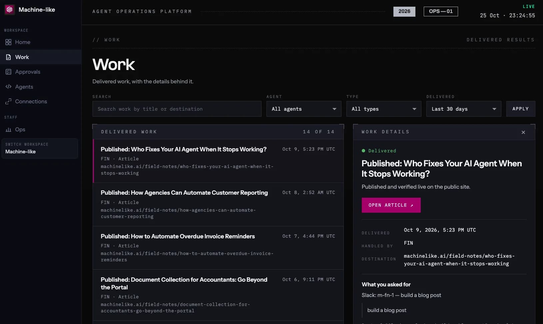Open the All types dropdown
The image size is (543, 324).
pos(384,109)
